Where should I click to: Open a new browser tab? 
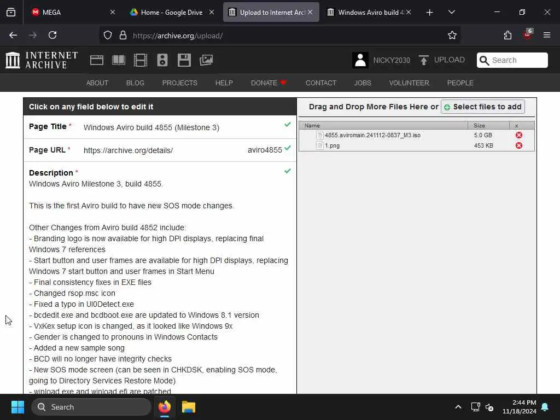pos(430,13)
